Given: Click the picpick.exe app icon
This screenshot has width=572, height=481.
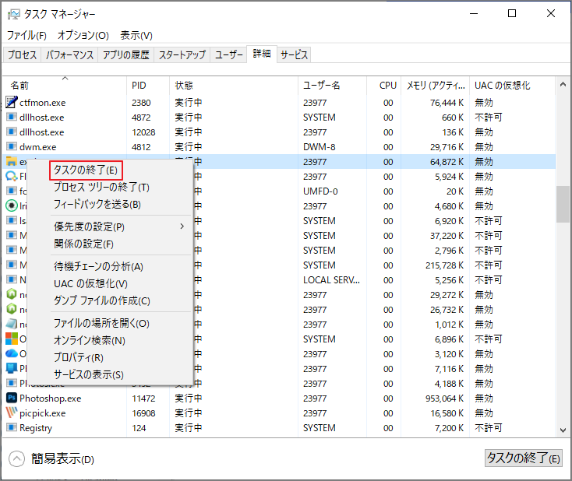Looking at the screenshot, I should click(x=12, y=413).
